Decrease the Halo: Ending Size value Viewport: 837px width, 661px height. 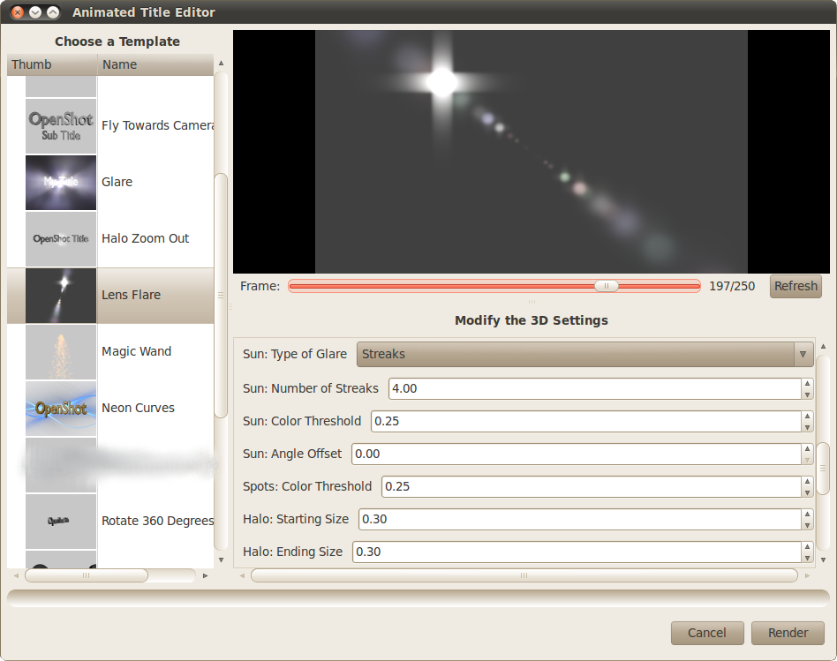coord(807,556)
